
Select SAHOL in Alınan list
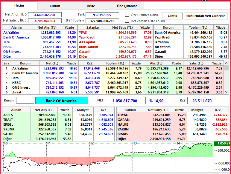click(9, 134)
